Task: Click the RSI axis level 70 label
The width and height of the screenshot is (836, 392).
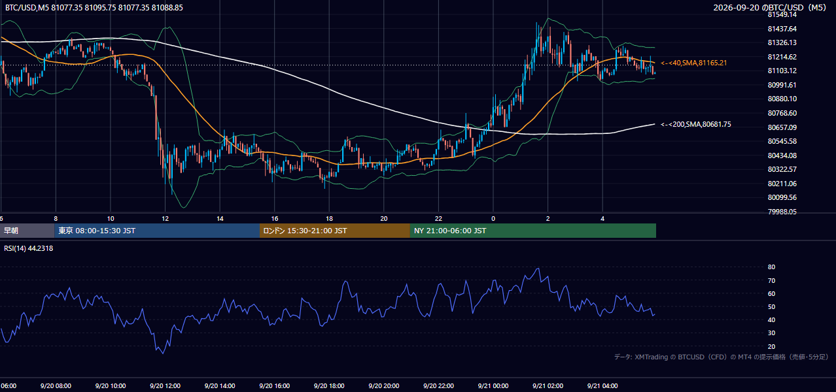Action: pos(771,280)
